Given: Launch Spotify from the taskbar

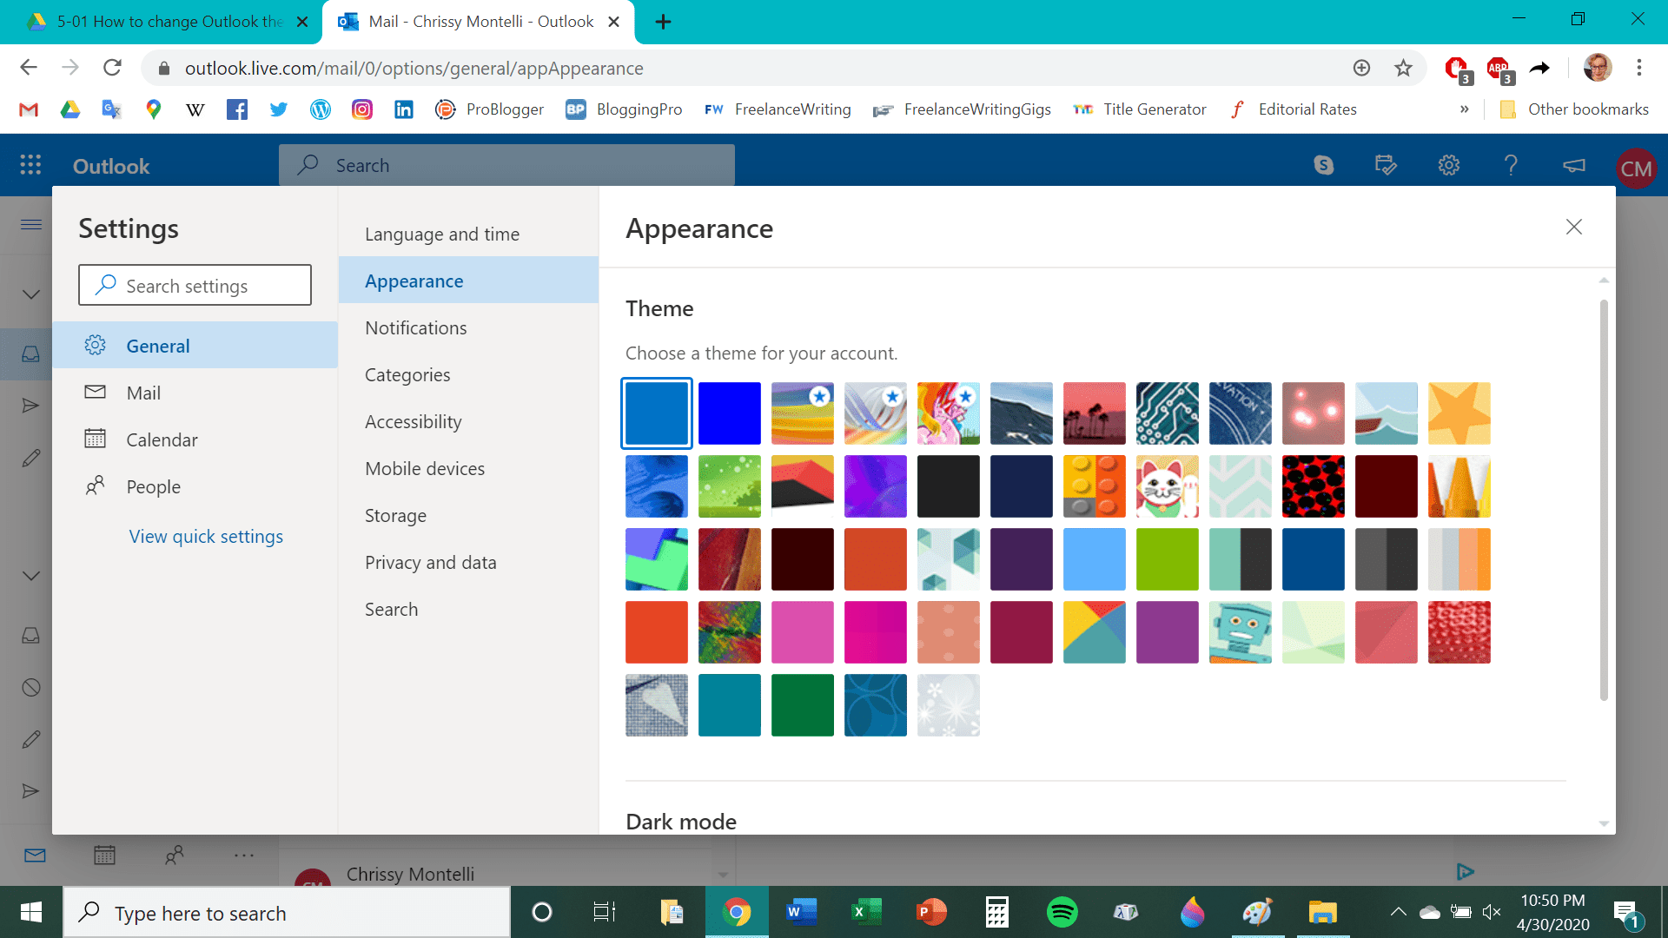Looking at the screenshot, I should click(x=1062, y=912).
